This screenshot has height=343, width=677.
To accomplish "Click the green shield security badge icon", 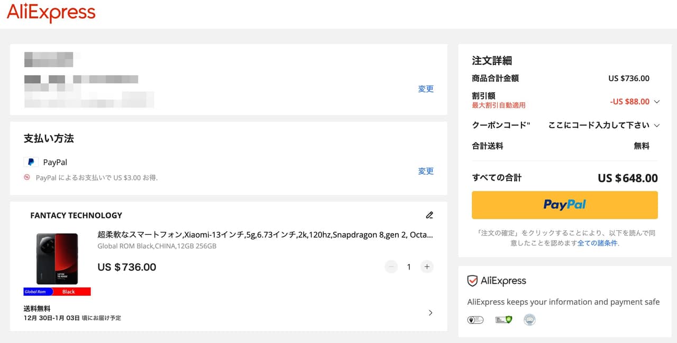I will click(503, 320).
